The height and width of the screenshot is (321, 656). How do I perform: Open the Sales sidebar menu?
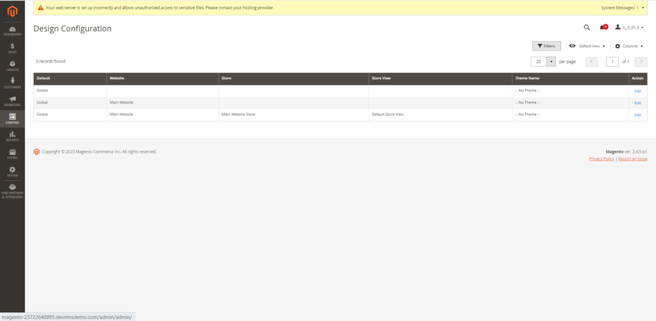(12, 49)
